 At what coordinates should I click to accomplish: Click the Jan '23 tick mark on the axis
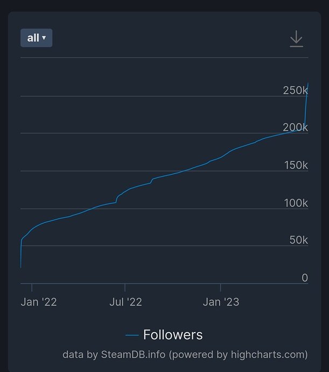point(221,287)
